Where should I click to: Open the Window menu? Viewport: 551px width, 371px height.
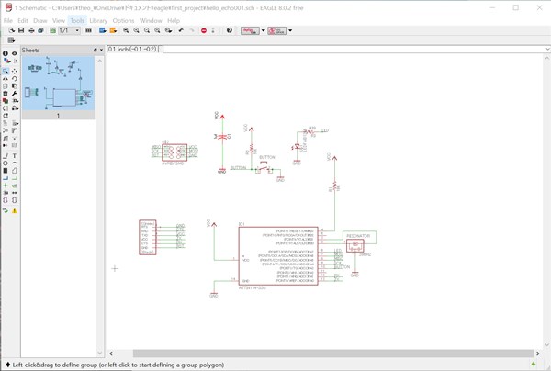tap(151, 21)
